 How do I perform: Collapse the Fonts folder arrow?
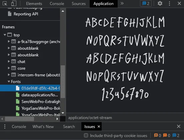coord(9,81)
